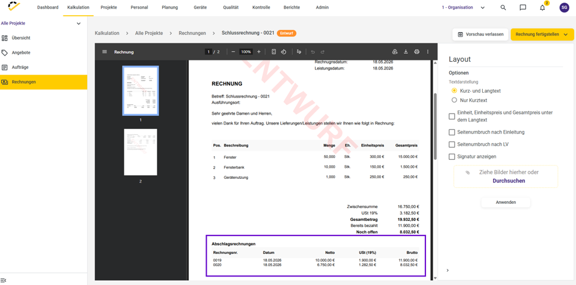Zoom in on the PDF
The image size is (576, 285).
point(258,52)
